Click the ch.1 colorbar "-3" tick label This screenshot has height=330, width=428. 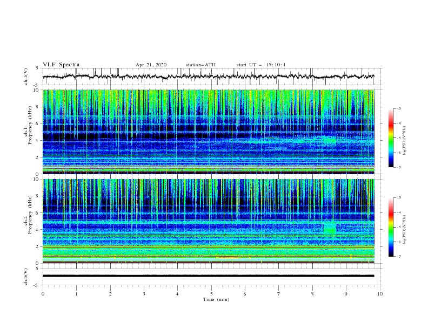[x=399, y=109]
